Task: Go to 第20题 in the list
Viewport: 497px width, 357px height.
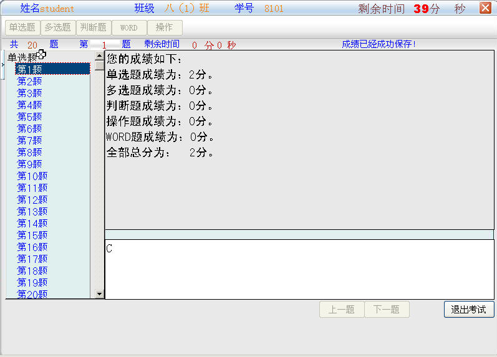Action: [x=32, y=294]
